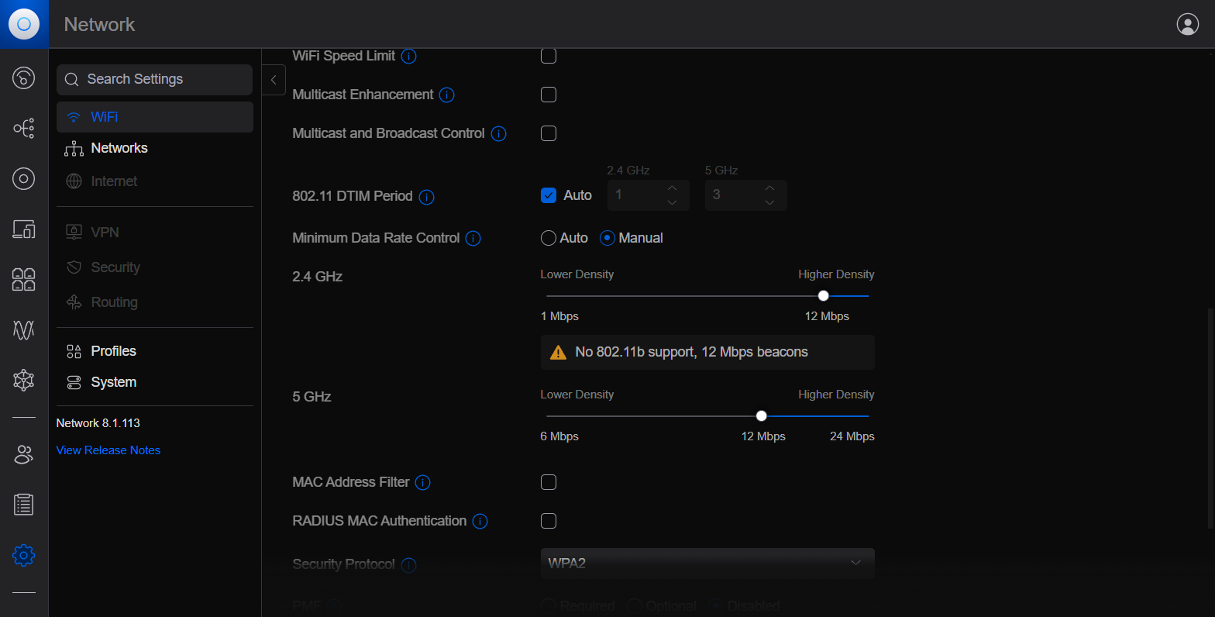Select Manual for Minimum Data Rate Control

(607, 238)
